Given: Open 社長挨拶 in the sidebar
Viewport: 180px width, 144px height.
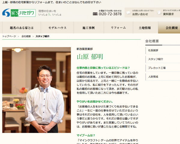Looking at the screenshot, I should (x=163, y=50).
